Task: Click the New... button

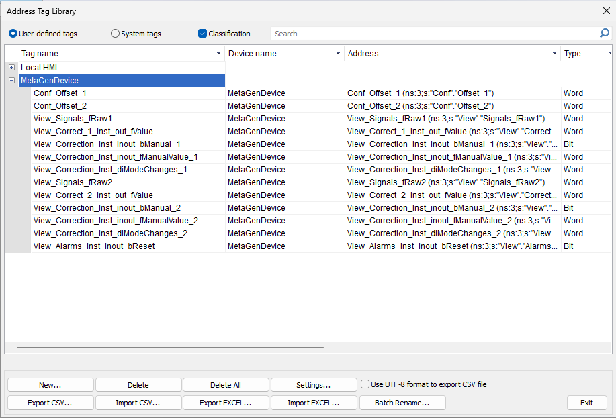Action: (x=50, y=385)
